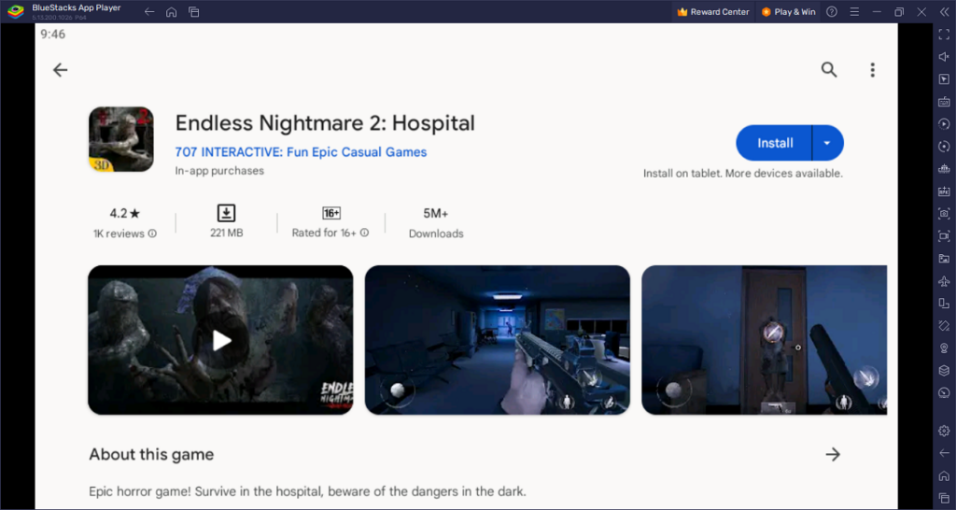Play the game trailer video
Viewport: 956px width, 510px height.
pos(220,340)
